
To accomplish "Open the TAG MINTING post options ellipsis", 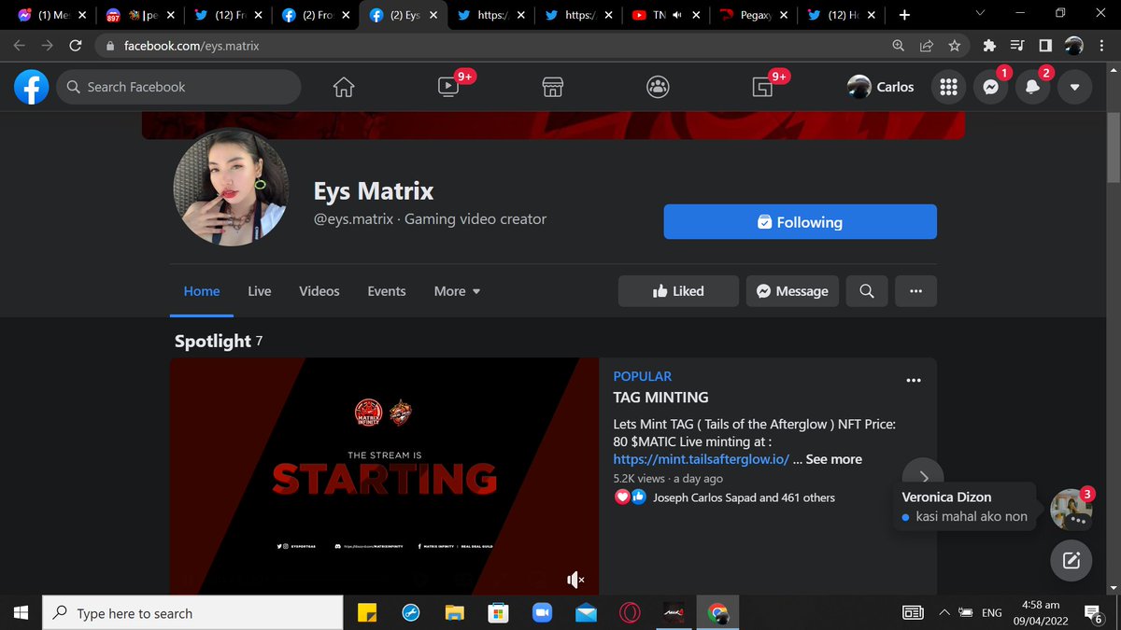I will point(914,380).
